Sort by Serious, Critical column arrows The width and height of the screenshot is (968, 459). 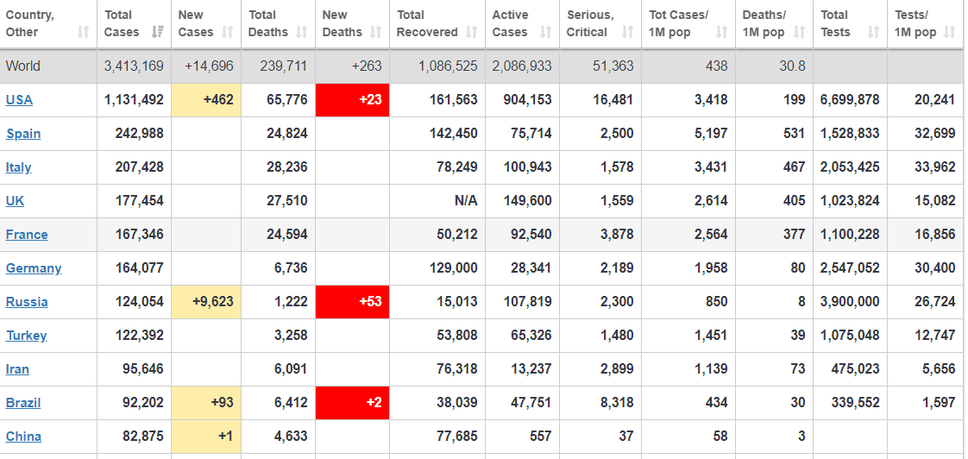[x=628, y=32]
